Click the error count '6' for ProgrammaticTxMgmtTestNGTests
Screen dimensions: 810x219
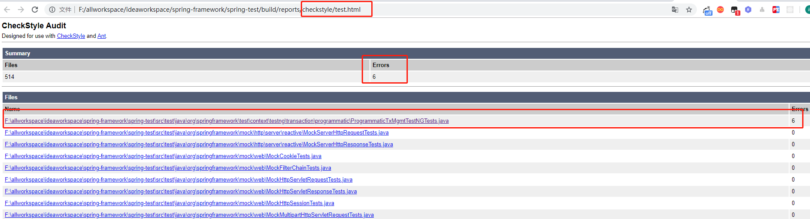tap(793, 121)
